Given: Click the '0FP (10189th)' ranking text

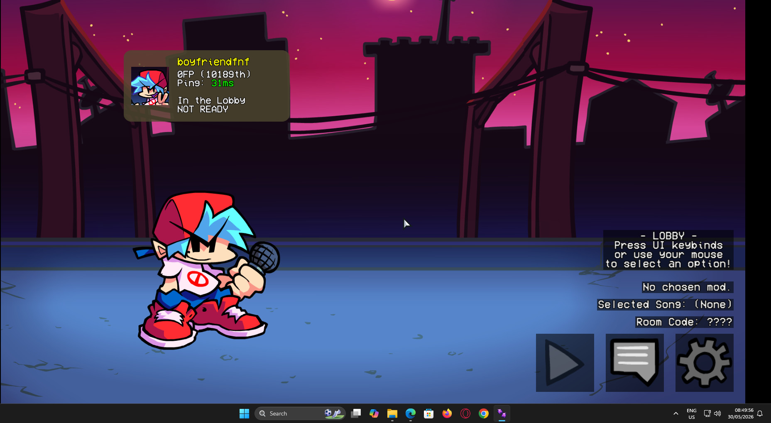Looking at the screenshot, I should pos(214,74).
